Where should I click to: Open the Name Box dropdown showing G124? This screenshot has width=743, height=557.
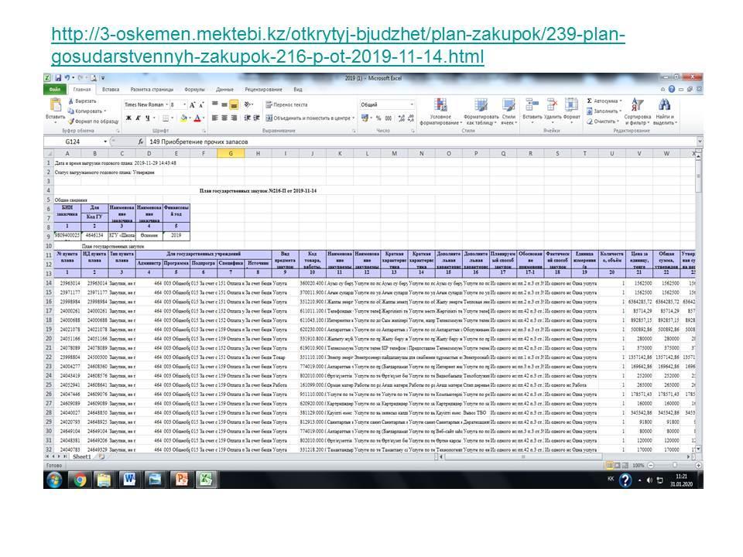pos(106,142)
